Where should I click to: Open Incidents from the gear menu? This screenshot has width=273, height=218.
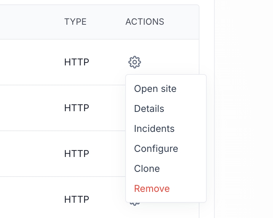coord(154,129)
